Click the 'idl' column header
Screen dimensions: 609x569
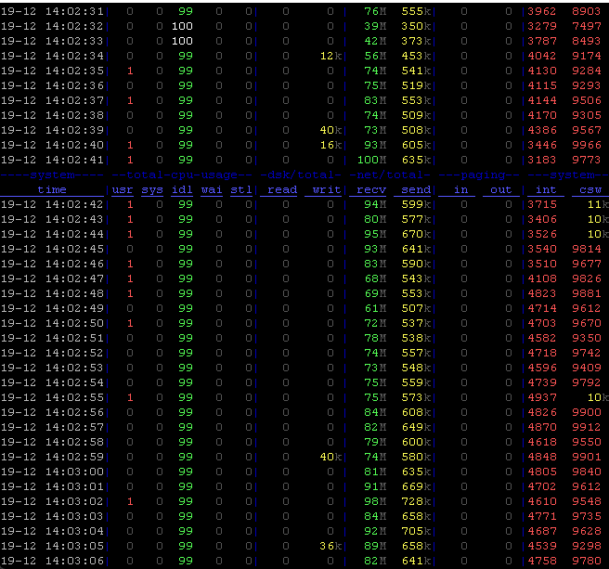pos(182,189)
